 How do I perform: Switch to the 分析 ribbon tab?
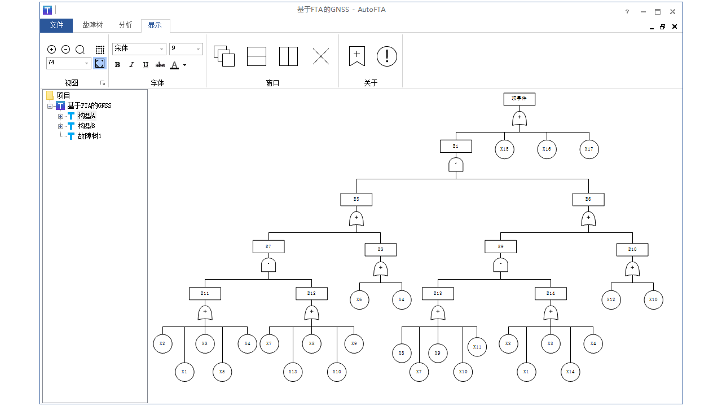point(126,25)
